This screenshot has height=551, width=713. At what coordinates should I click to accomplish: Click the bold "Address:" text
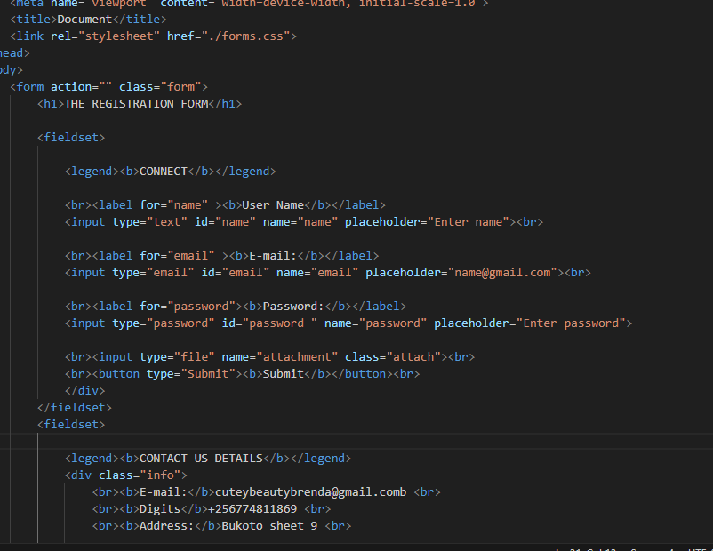click(167, 526)
